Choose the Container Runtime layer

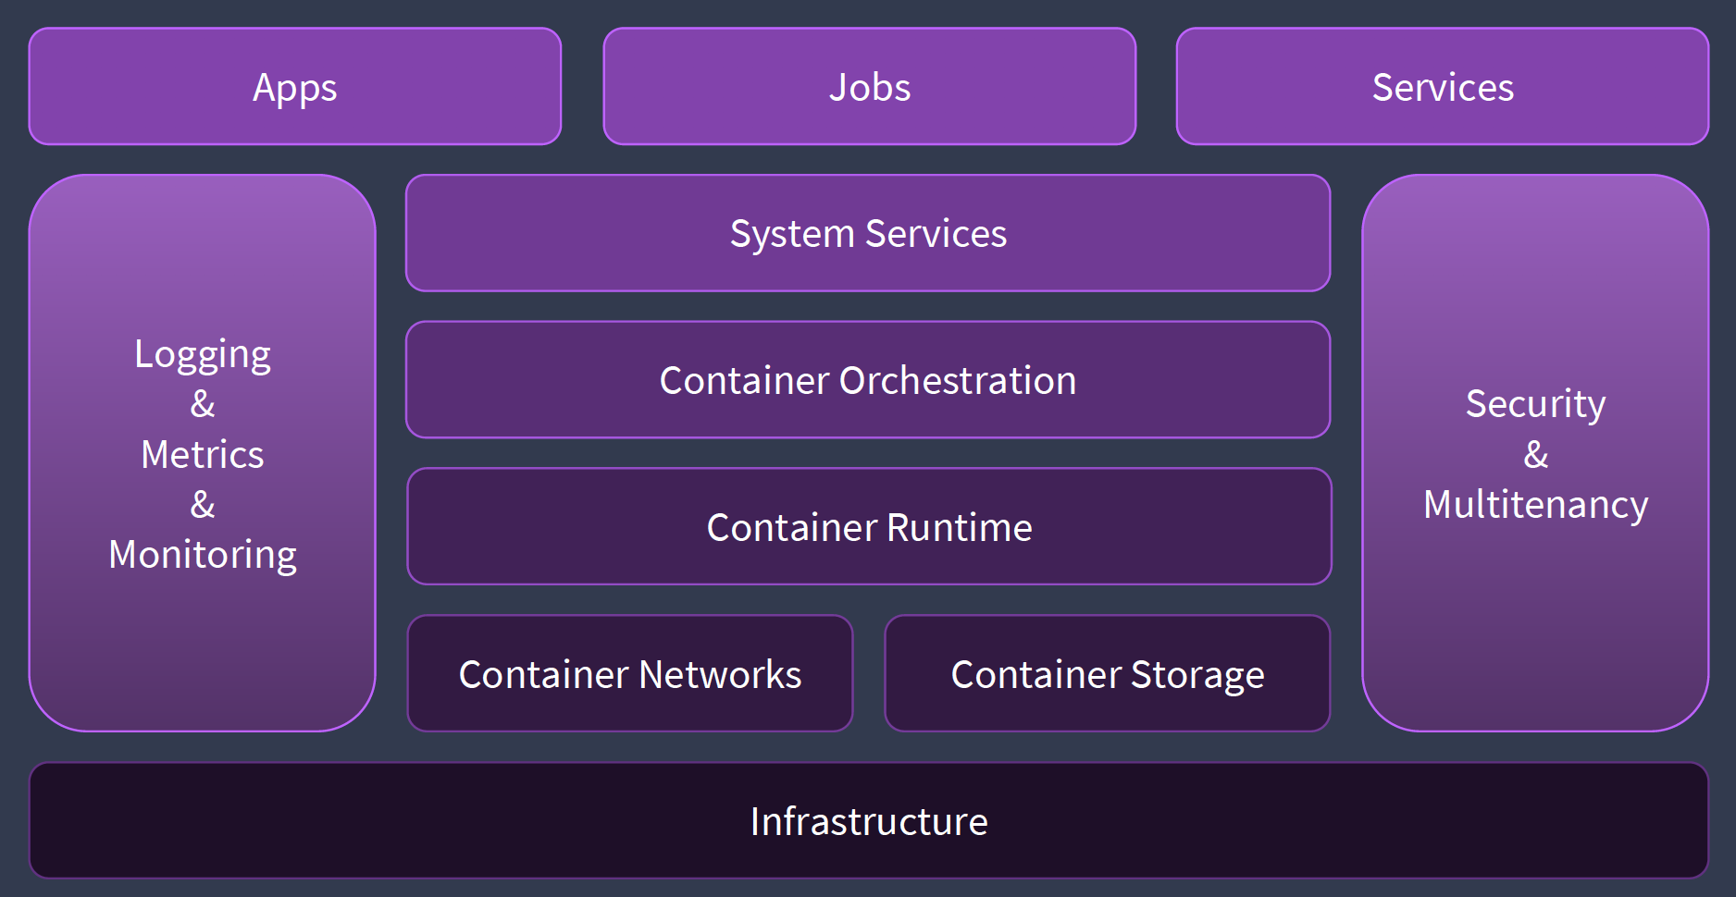tap(869, 527)
